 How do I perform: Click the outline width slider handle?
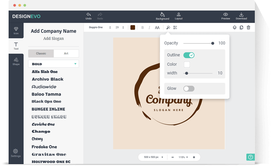[x=187, y=73]
